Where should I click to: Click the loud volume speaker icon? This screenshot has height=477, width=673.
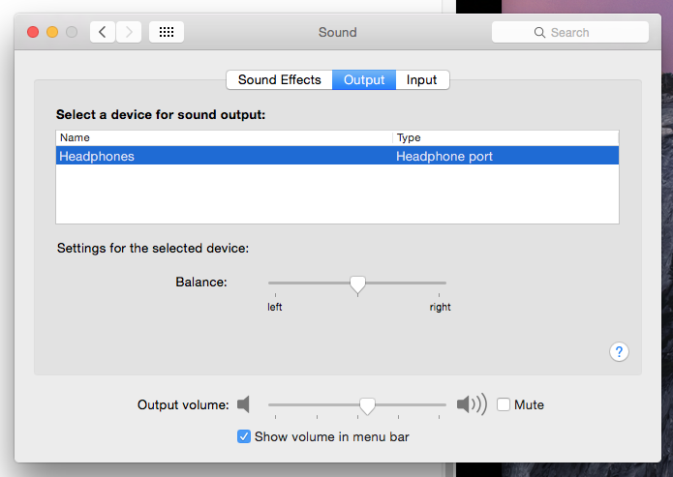point(472,404)
